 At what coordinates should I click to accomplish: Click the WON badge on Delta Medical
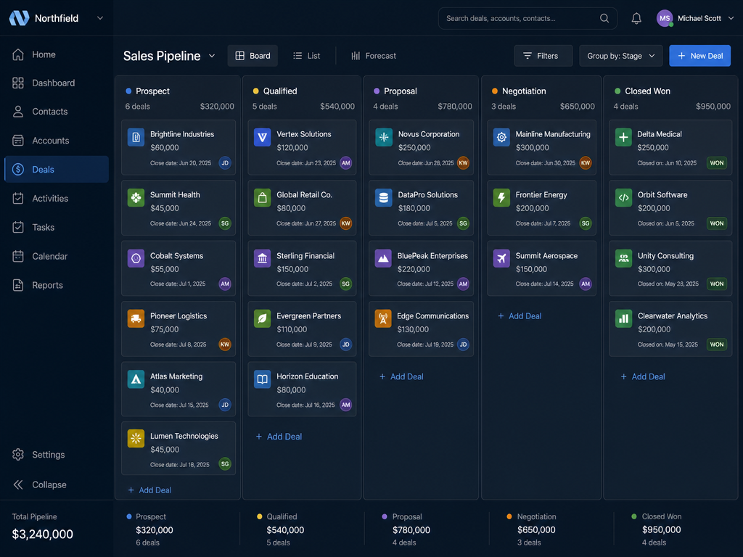pyautogui.click(x=716, y=163)
